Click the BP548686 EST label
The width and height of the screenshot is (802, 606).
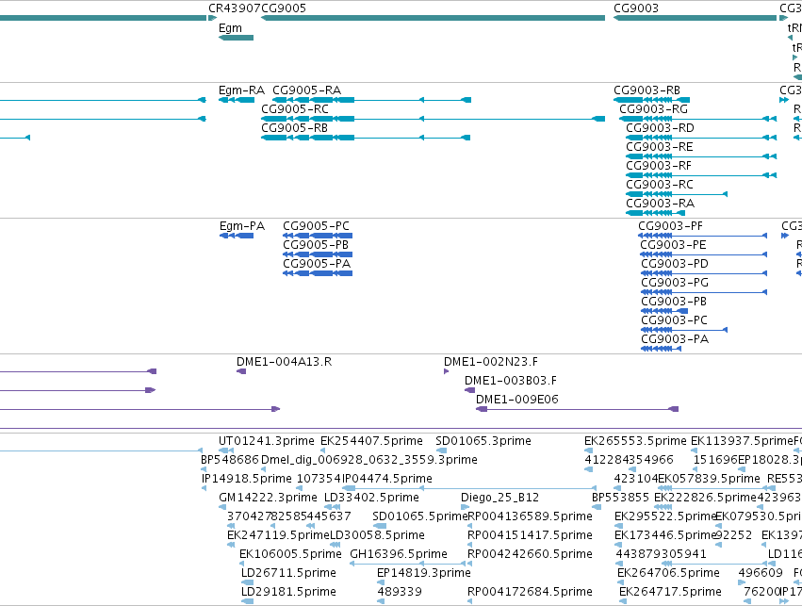click(x=230, y=460)
